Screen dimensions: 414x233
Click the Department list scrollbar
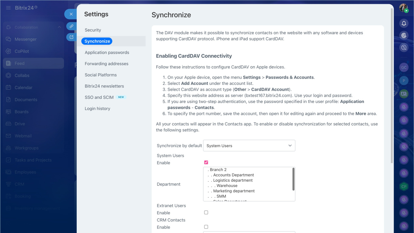coord(293,179)
